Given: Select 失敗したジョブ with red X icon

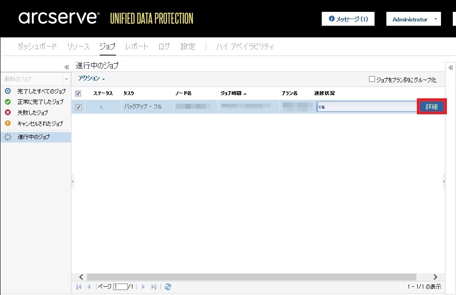Looking at the screenshot, I should [x=32, y=112].
